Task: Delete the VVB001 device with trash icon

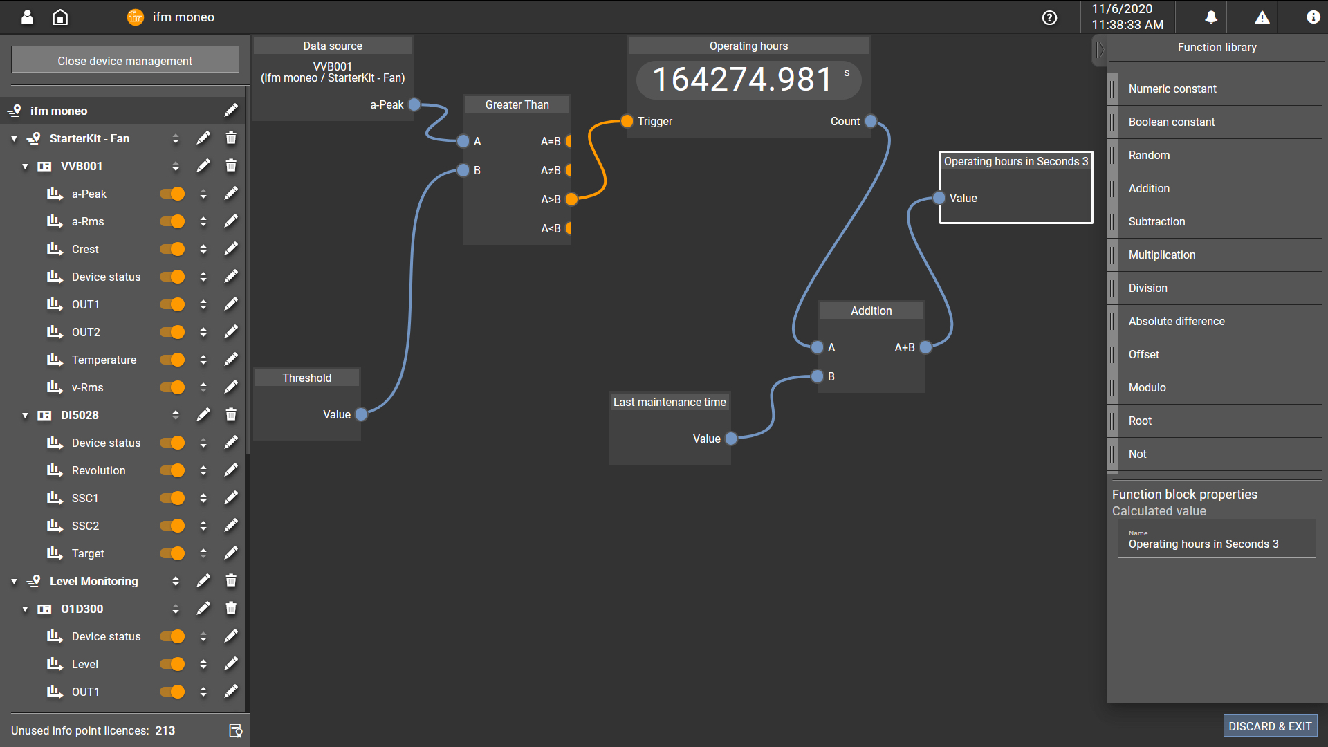Action: point(231,166)
